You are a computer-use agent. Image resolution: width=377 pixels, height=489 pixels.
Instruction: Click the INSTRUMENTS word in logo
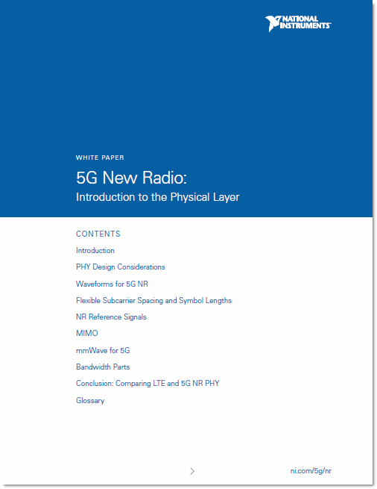click(x=305, y=26)
